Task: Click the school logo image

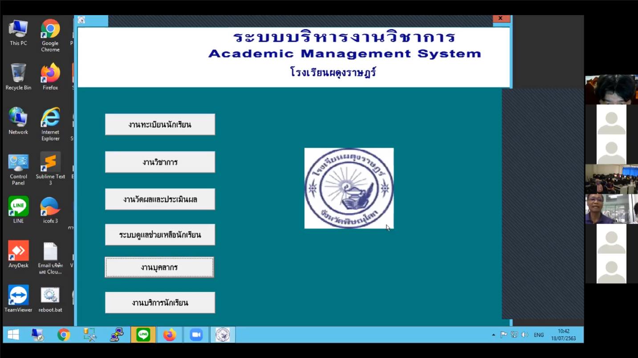Action: coord(349,188)
